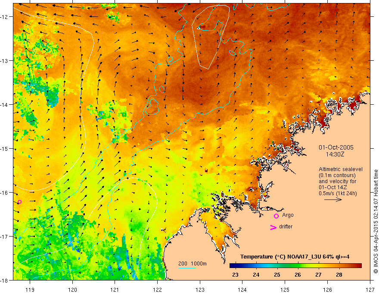Click the latitude axis label -12
379x293 pixels.
point(5,17)
